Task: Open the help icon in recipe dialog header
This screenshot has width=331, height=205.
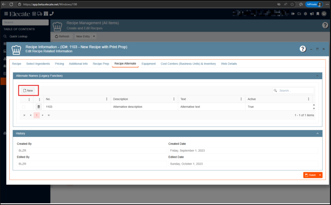Action: pyautogui.click(x=303, y=49)
